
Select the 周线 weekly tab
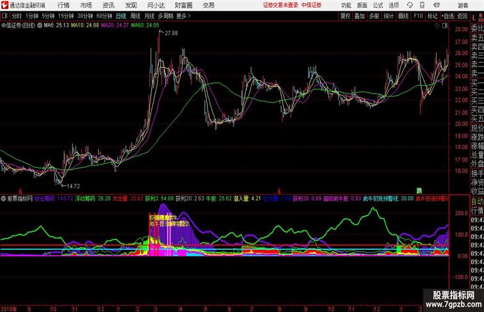pos(135,16)
